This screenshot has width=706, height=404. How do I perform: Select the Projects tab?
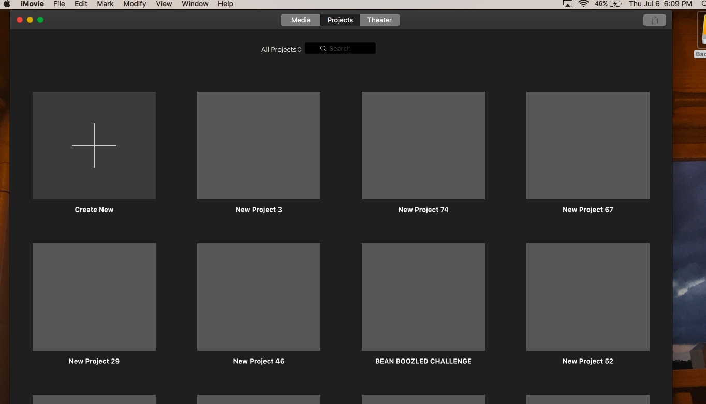pyautogui.click(x=340, y=20)
